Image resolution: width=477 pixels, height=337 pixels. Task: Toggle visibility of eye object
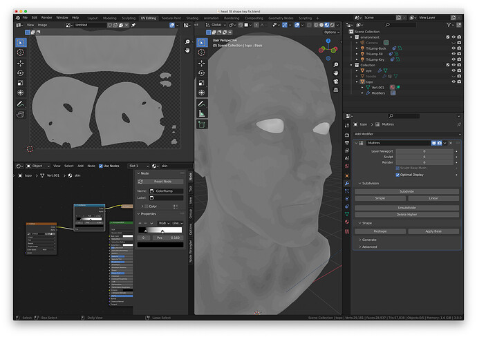tap(453, 70)
